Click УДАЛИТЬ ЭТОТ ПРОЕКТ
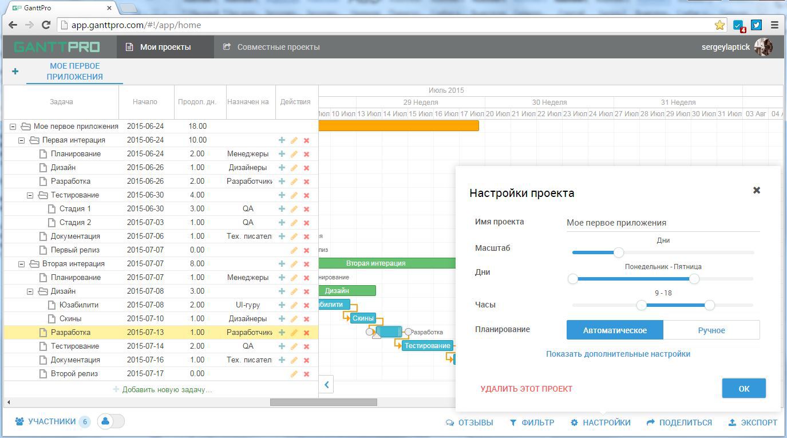Screen dimensions: 787x438 (527, 389)
